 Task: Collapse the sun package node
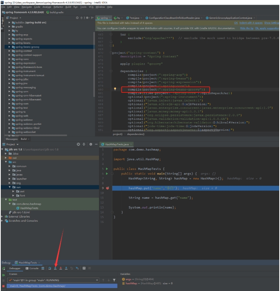point(9,187)
